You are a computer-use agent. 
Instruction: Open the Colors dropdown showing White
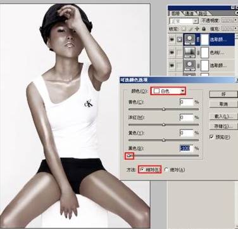point(168,91)
